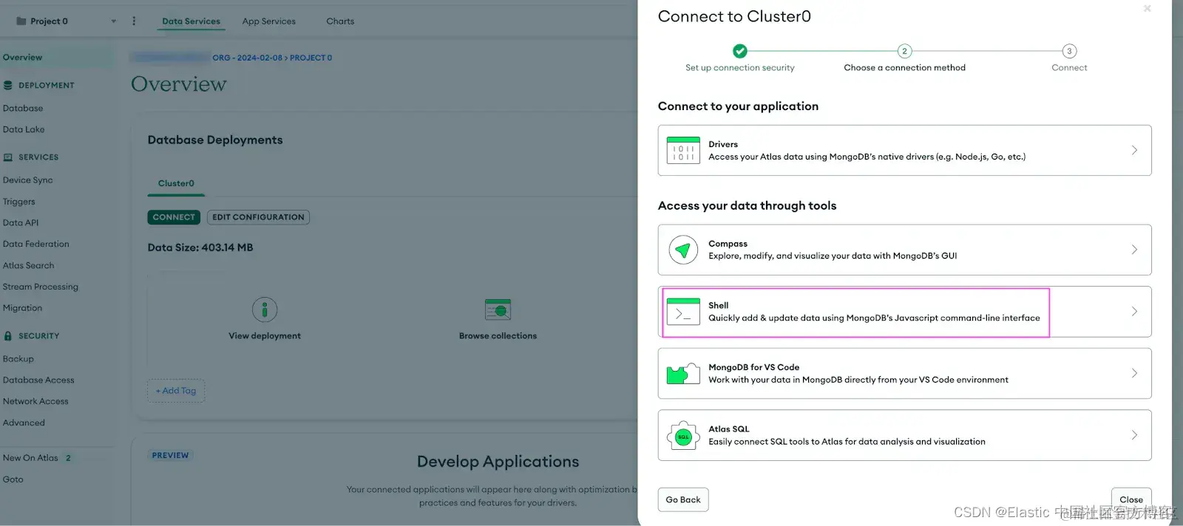Click the Go Back button
The width and height of the screenshot is (1183, 526).
tap(683, 500)
